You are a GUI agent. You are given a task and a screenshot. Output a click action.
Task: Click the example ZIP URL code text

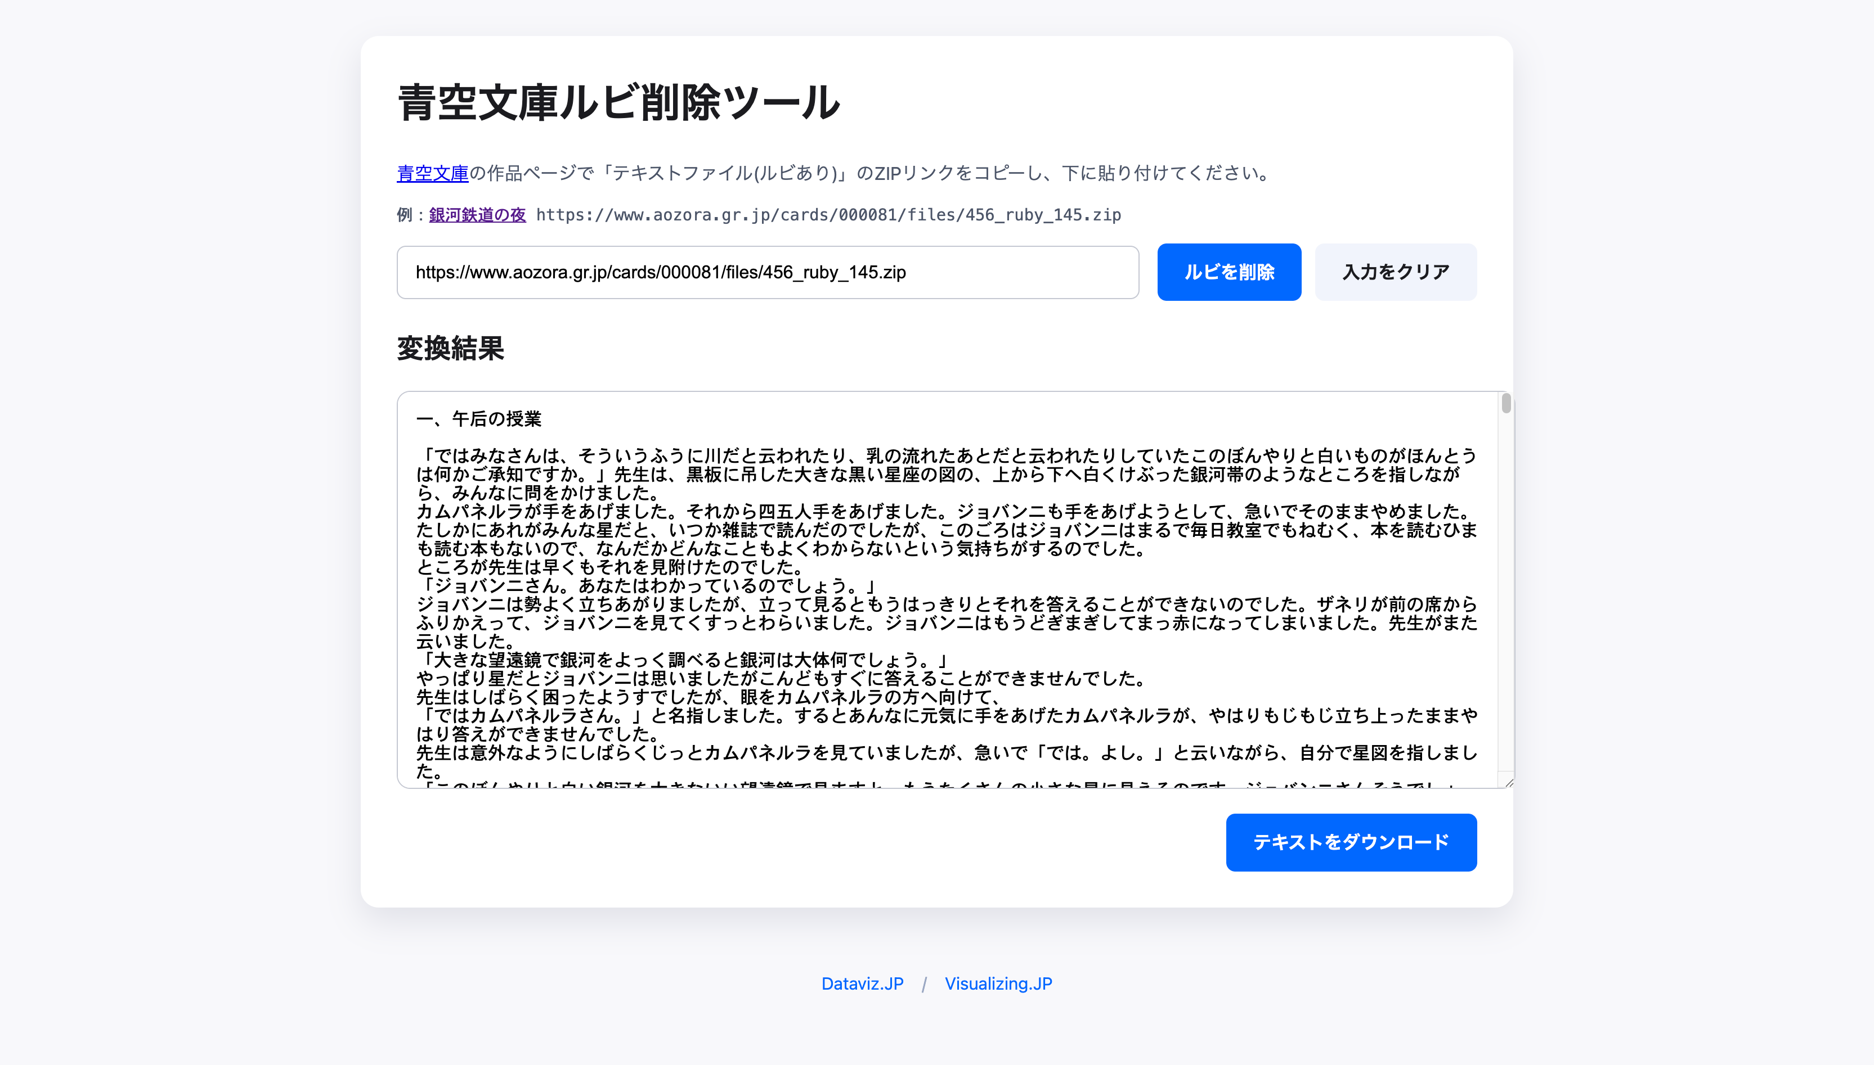828,215
